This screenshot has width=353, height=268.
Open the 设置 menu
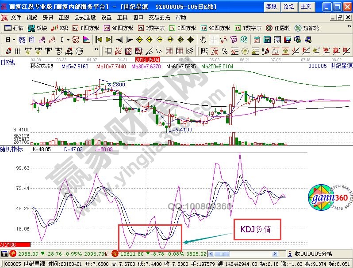tap(107, 18)
